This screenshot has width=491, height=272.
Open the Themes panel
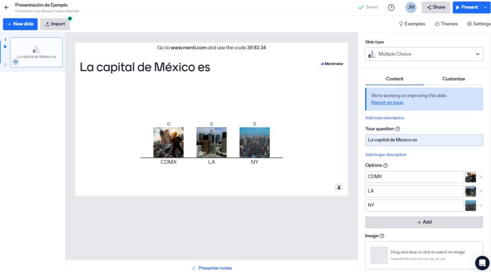coord(446,24)
